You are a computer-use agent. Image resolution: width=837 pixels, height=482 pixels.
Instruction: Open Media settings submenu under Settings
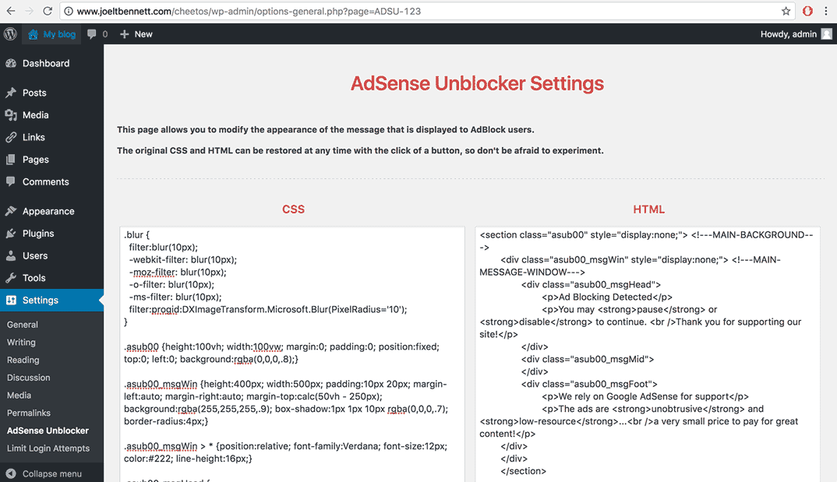click(19, 395)
